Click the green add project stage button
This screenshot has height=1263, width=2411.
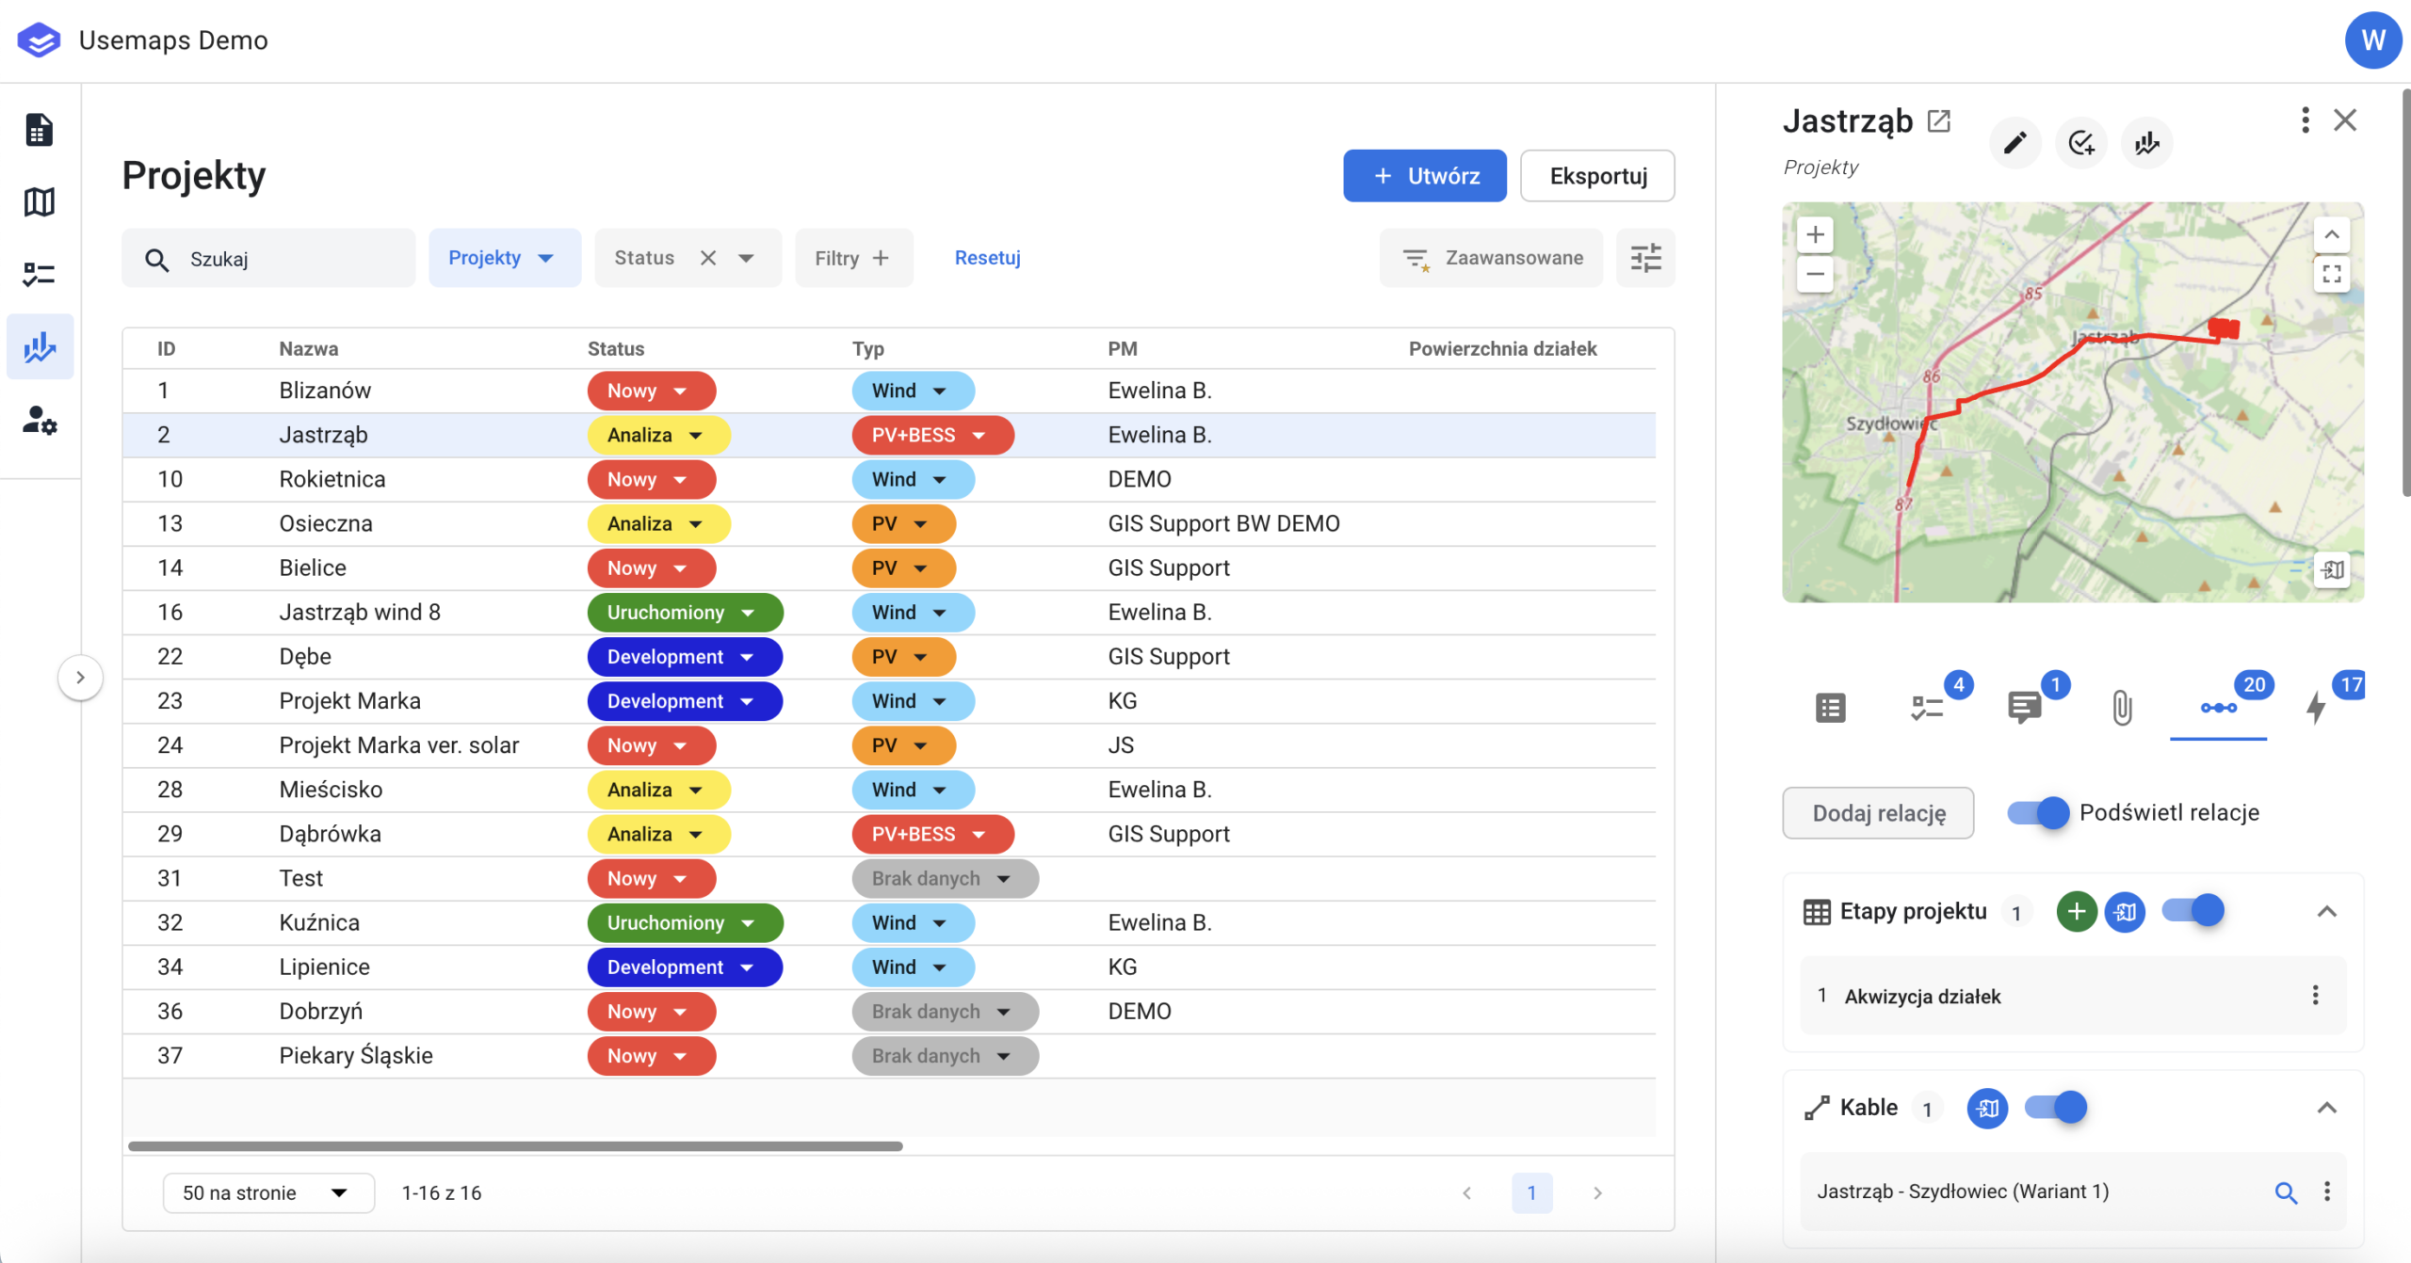2076,911
